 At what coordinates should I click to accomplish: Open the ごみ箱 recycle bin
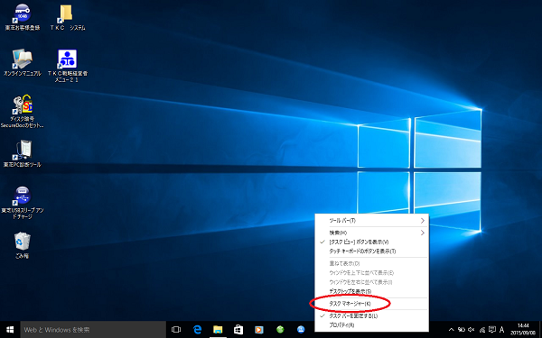tap(23, 245)
